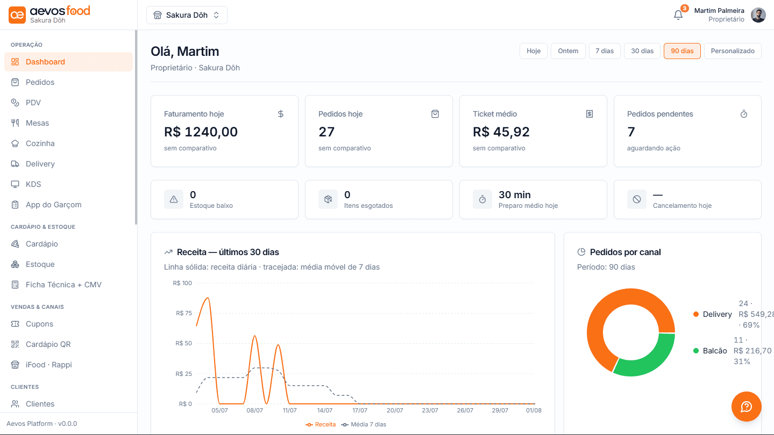This screenshot has height=435, width=774.
Task: Click the Estoque baixo warning icon
Action: pos(174,199)
